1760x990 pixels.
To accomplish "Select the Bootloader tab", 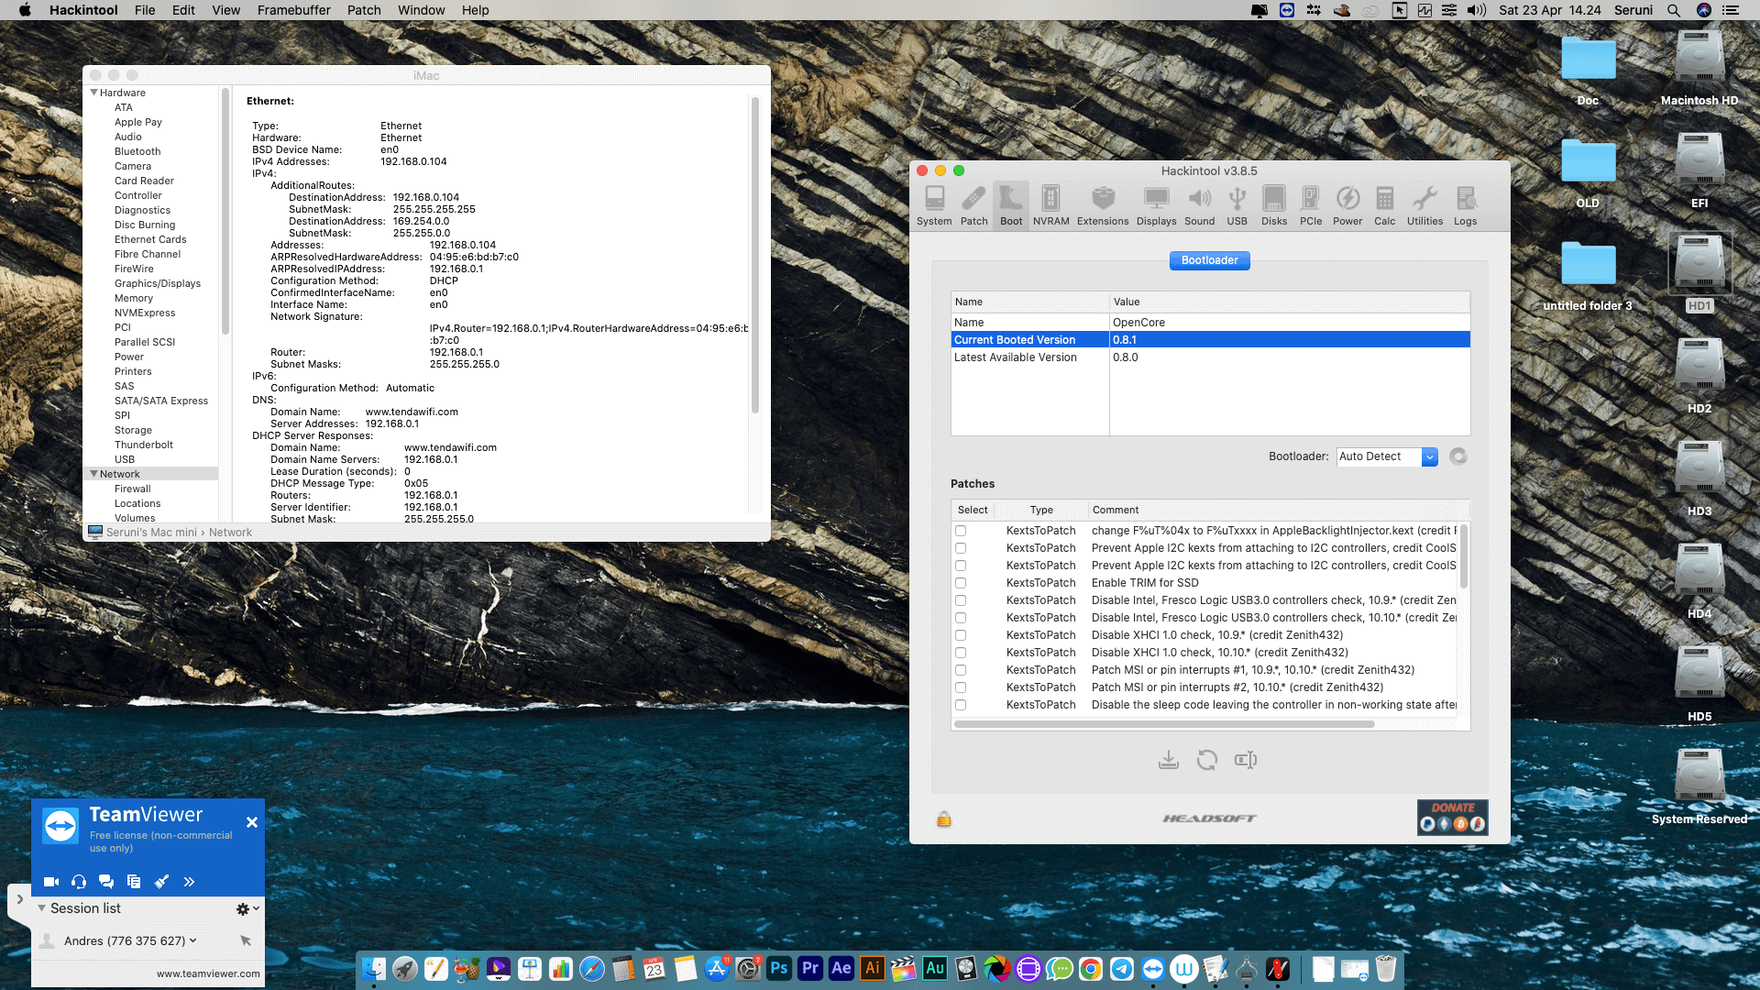I will [1209, 260].
